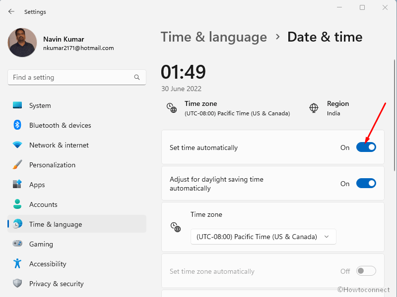Screen dimensions: 397x297
Task: Click the search magnifier icon
Action: tap(137, 78)
